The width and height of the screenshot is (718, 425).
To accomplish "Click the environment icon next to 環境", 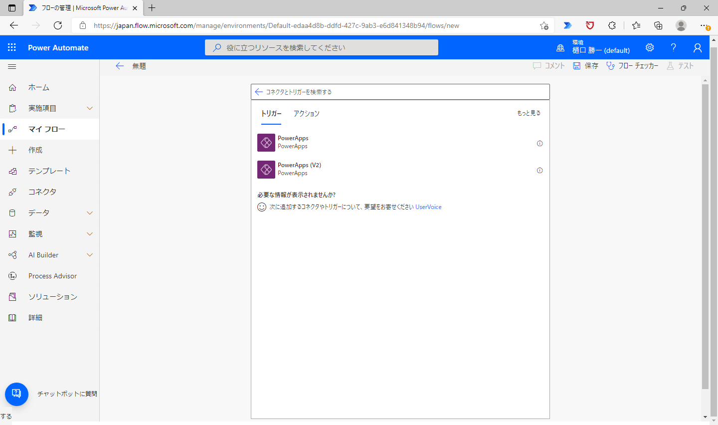I will coord(560,48).
